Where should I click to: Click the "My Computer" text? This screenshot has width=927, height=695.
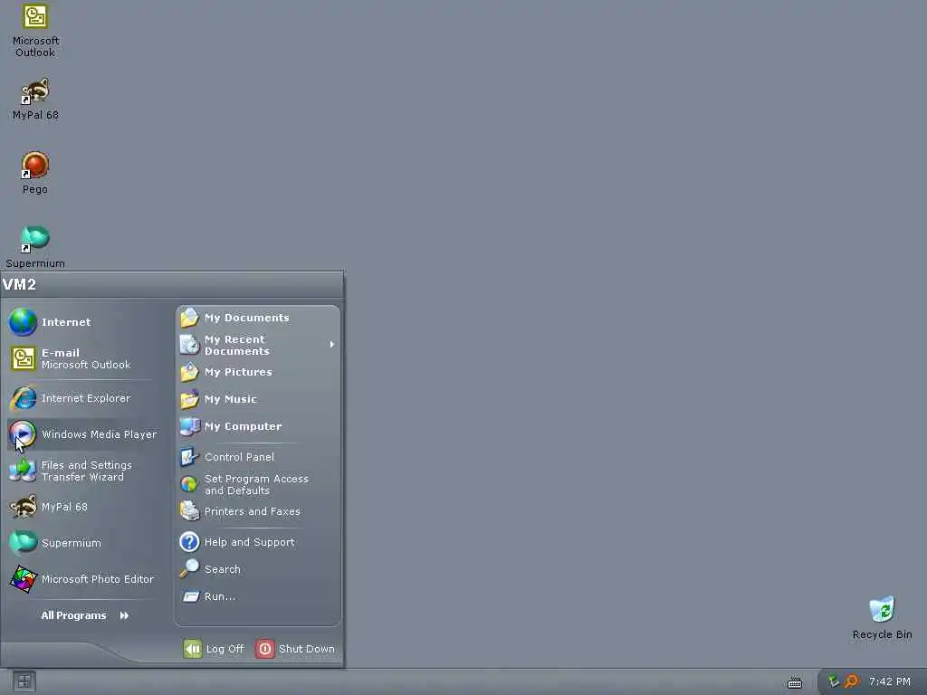(x=243, y=426)
